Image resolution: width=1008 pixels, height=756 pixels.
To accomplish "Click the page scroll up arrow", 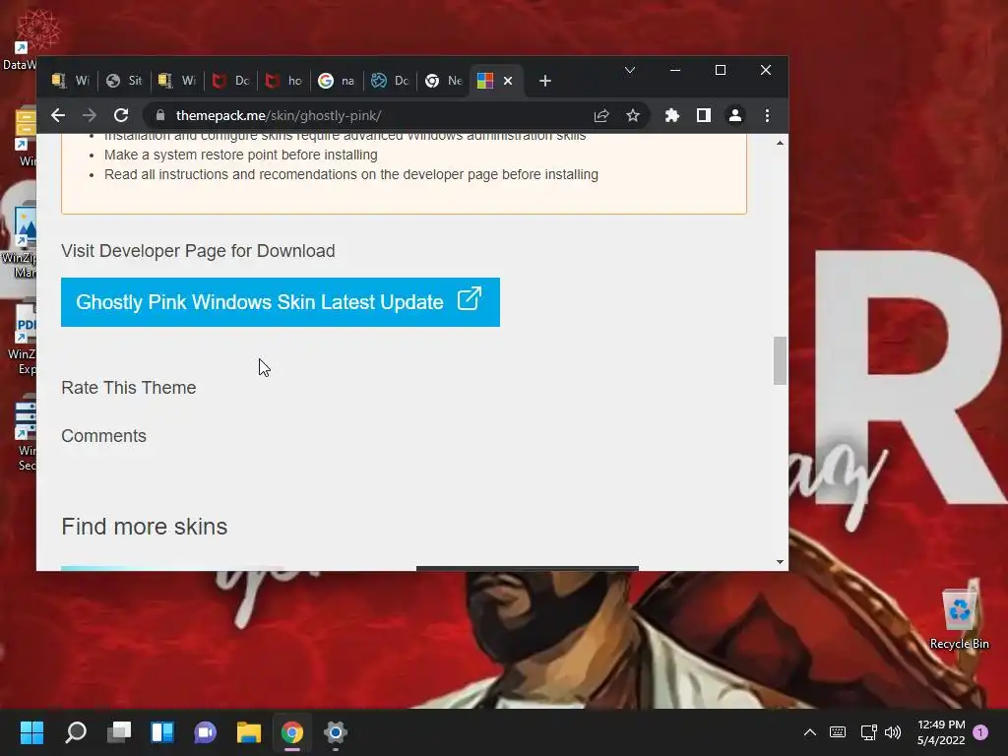I will [780, 143].
